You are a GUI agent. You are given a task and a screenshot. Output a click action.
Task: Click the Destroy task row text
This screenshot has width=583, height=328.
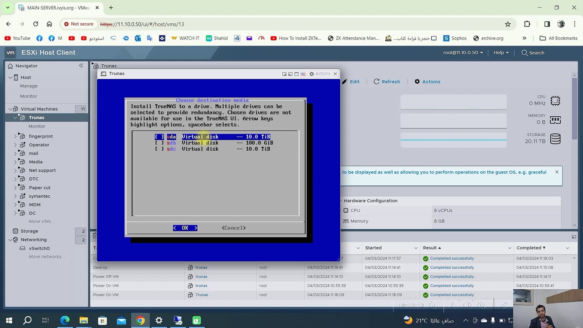click(x=100, y=267)
